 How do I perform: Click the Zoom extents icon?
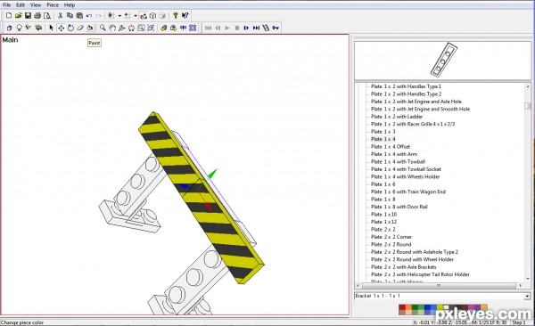pyautogui.click(x=151, y=28)
